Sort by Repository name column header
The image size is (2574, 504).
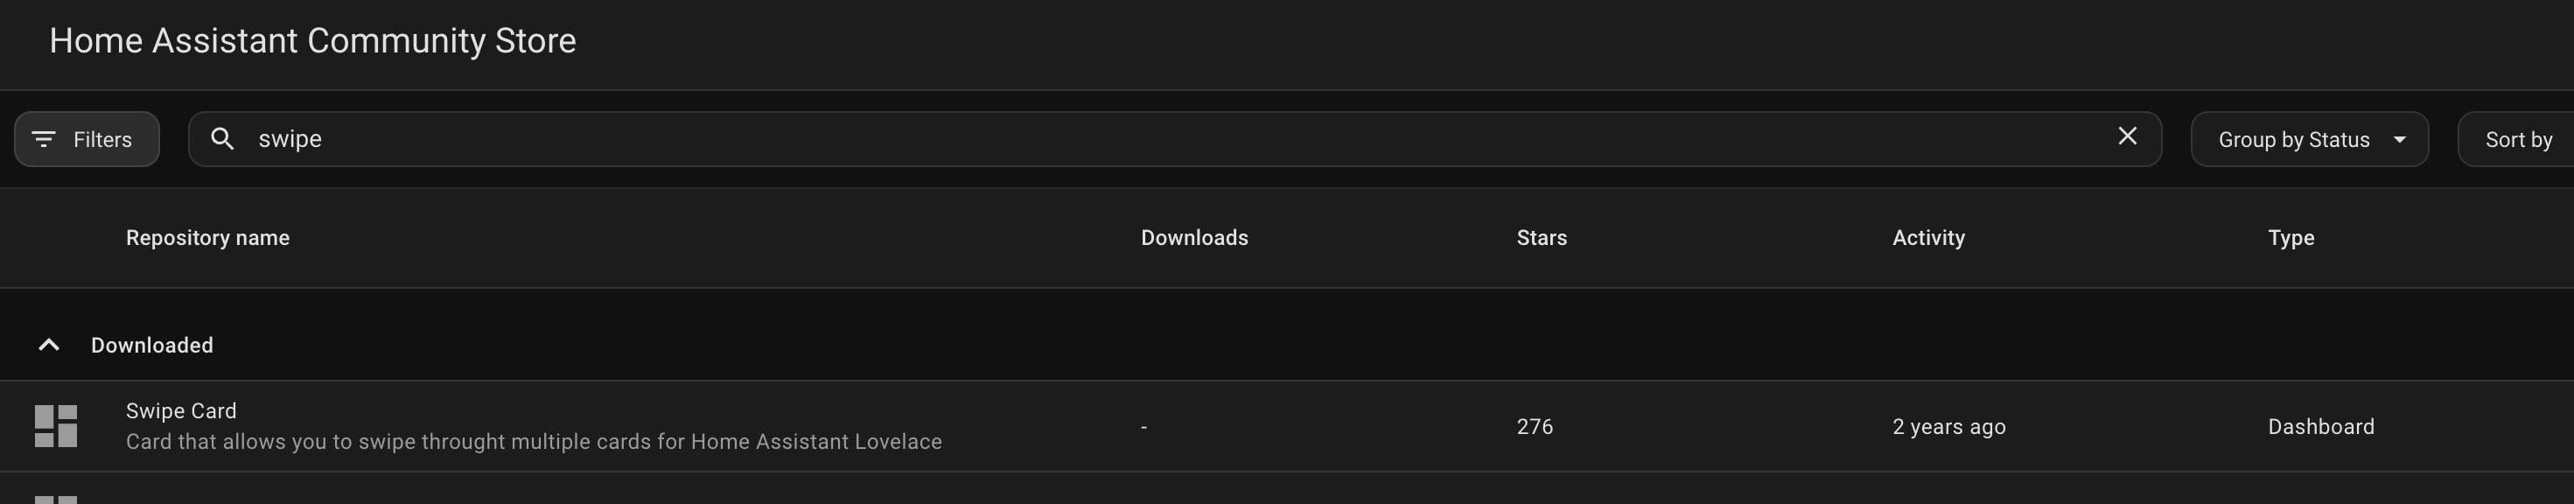click(208, 238)
